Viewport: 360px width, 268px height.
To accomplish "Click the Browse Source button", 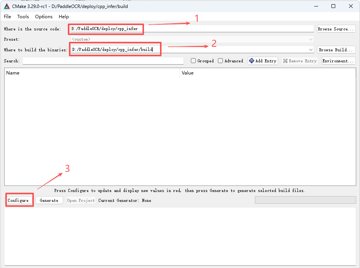I will 336,29.
